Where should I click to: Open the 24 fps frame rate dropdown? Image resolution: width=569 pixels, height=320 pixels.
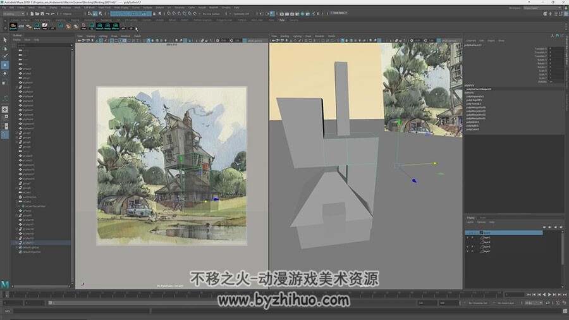pos(534,303)
